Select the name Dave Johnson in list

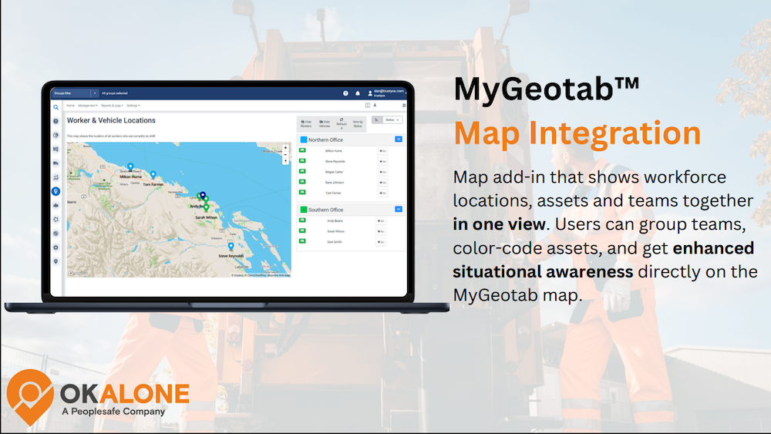(x=335, y=183)
